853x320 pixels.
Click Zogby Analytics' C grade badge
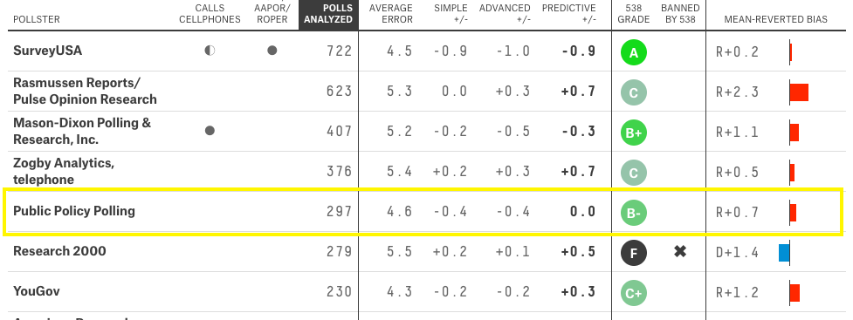pos(633,174)
